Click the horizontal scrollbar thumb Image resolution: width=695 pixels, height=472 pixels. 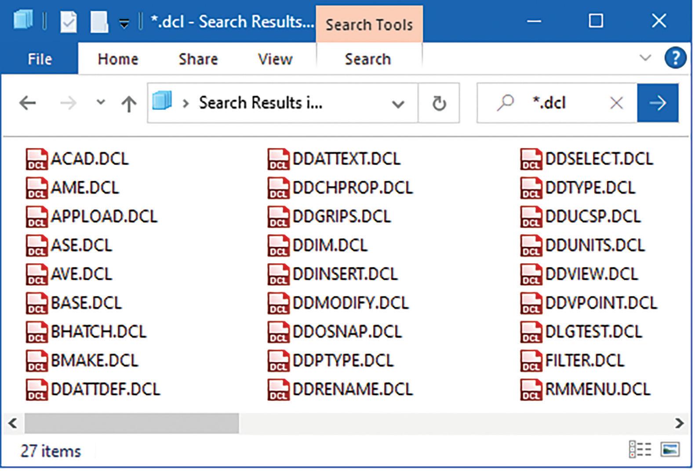click(132, 423)
